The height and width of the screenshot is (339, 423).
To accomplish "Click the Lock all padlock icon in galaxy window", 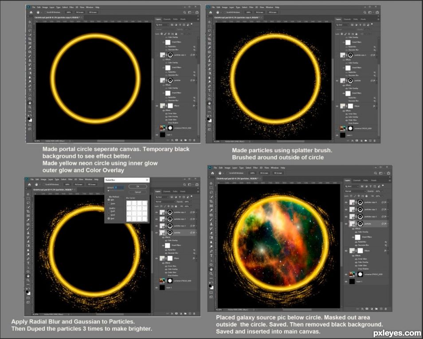I will point(366,196).
